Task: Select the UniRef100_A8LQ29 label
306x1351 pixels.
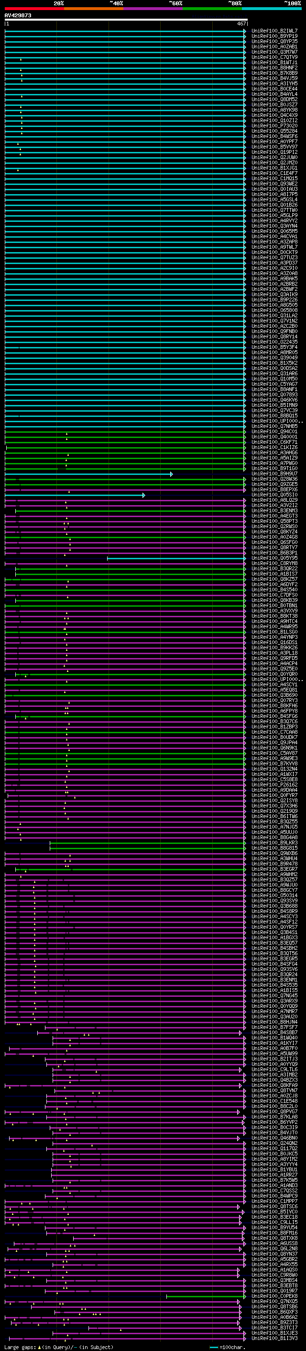Action: tap(274, 500)
